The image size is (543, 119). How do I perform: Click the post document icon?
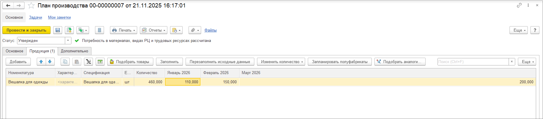tap(69, 30)
